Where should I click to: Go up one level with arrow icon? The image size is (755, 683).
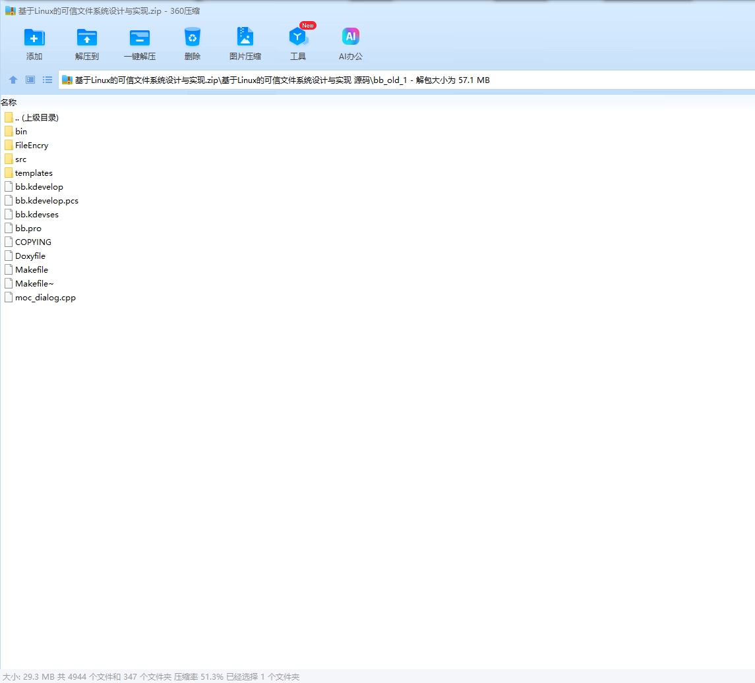coord(13,80)
